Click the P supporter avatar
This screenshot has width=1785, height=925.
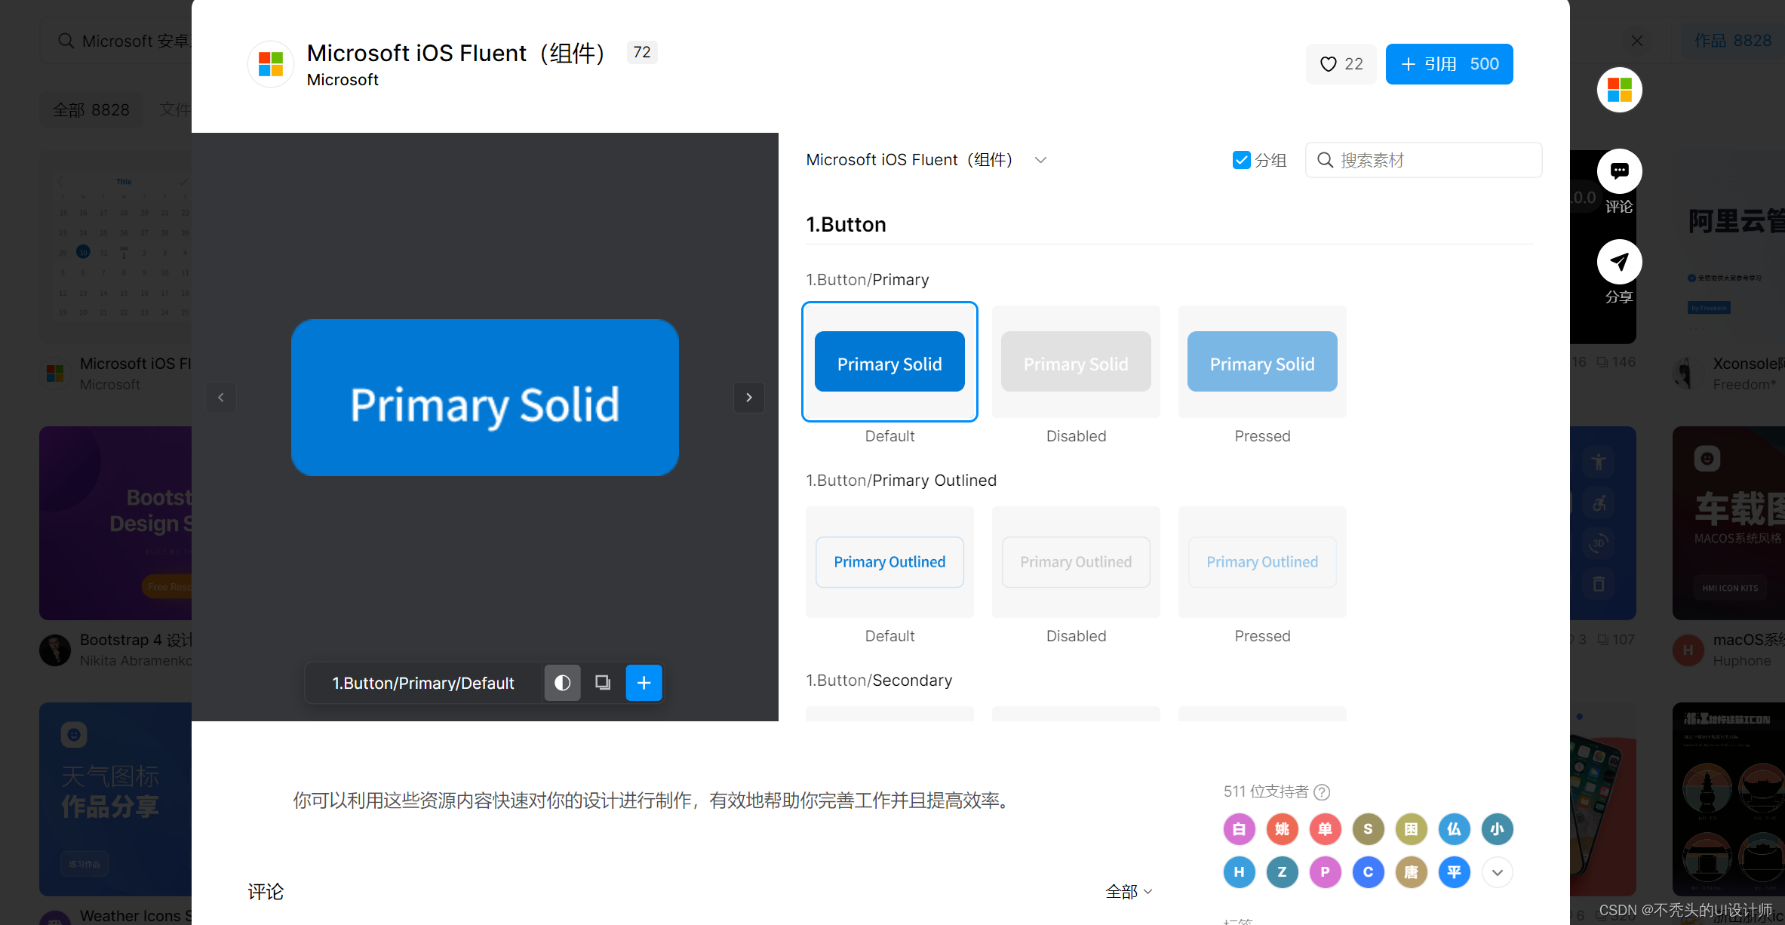point(1325,872)
